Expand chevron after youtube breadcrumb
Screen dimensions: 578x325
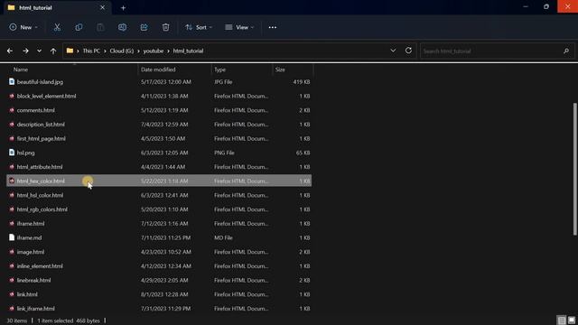(x=169, y=51)
